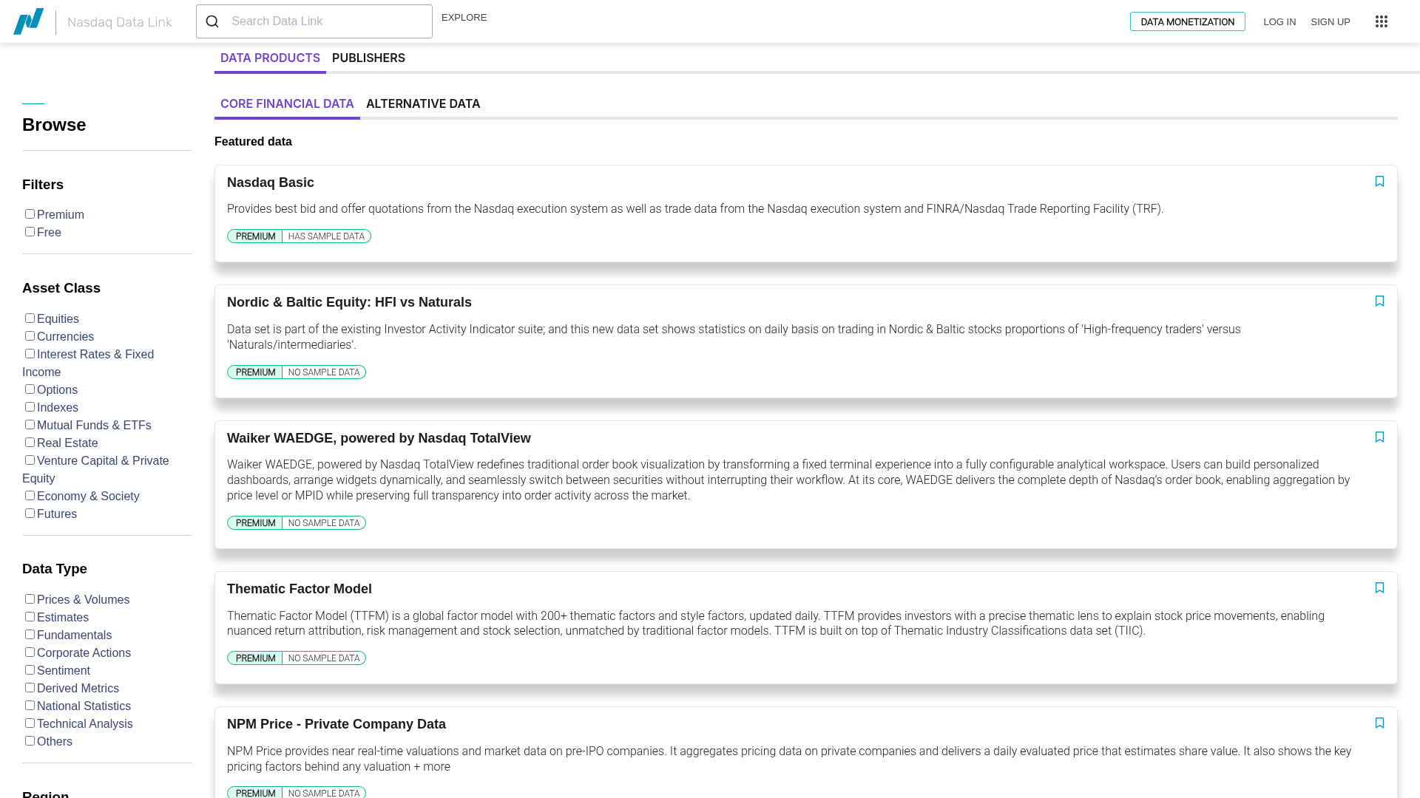Click the Nasdaq Data Link brand text
This screenshot has height=798, width=1420.
(x=120, y=22)
